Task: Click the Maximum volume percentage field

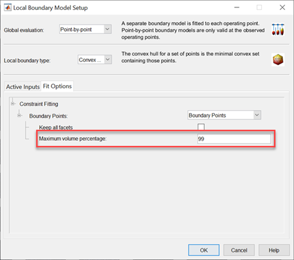Action: click(234, 139)
